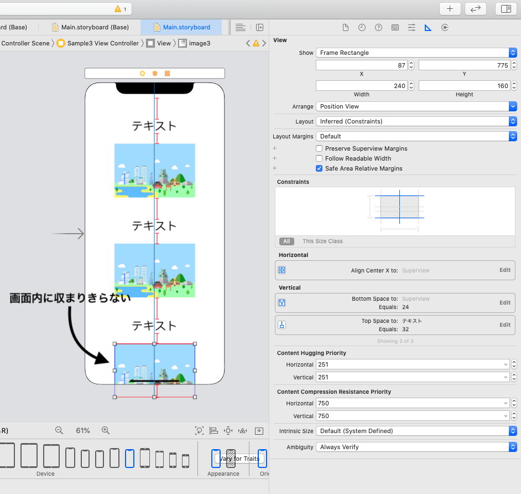
Task: Open the Show Frame Rectangle dropdown
Action: pos(416,53)
